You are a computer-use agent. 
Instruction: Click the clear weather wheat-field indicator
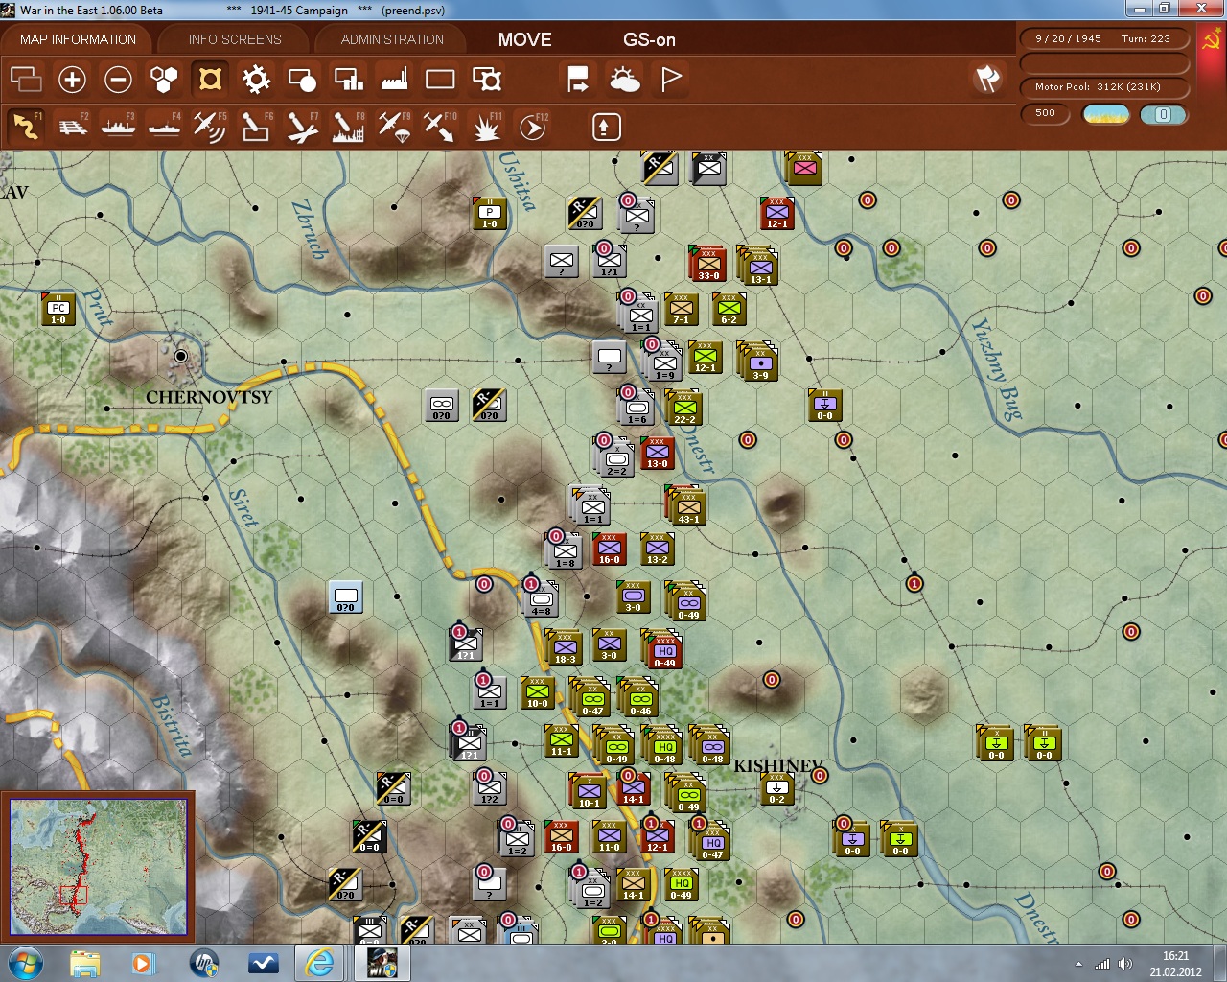pos(1105,114)
